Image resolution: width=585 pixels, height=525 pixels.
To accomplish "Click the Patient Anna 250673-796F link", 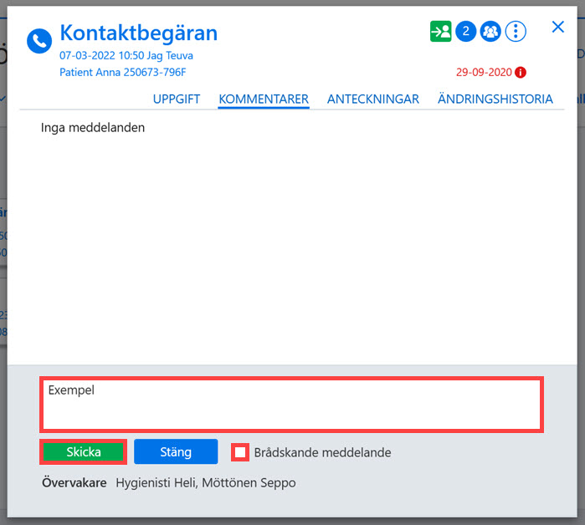I will [x=123, y=72].
